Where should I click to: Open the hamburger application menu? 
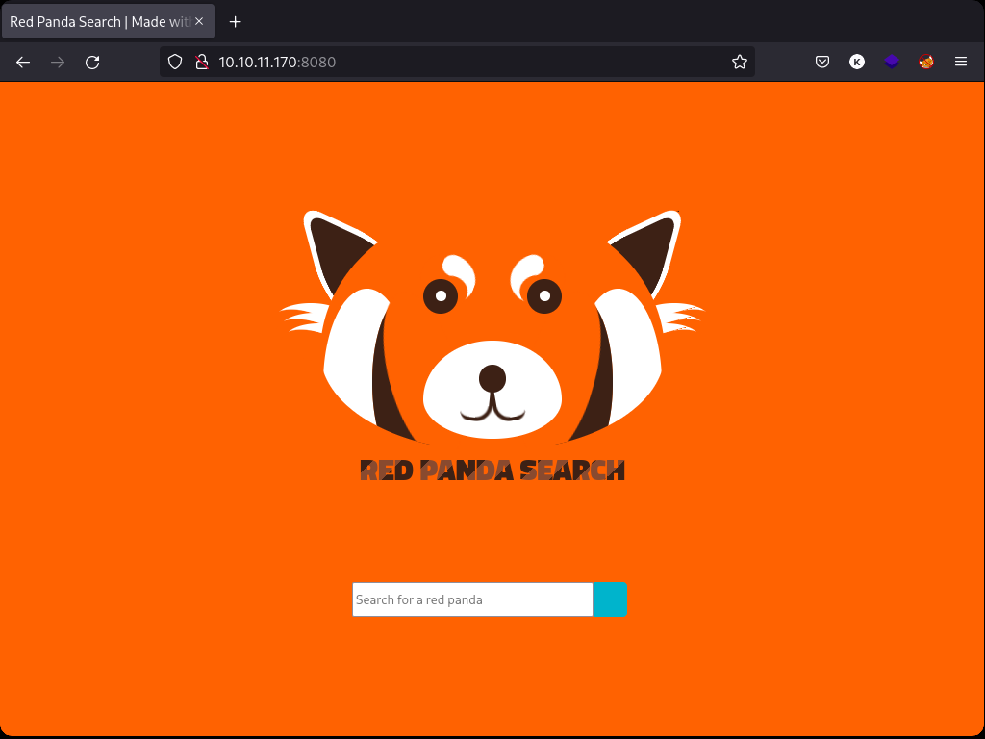[x=960, y=62]
